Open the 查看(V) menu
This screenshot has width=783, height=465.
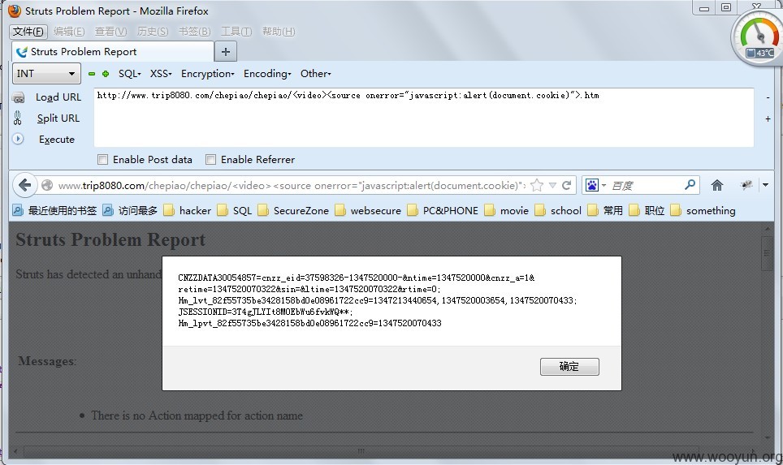(x=110, y=32)
